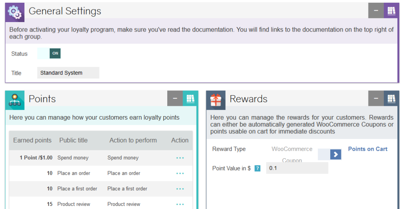Collapse the General Settings panel
Viewport: 404px width, 209px height.
(376, 11)
